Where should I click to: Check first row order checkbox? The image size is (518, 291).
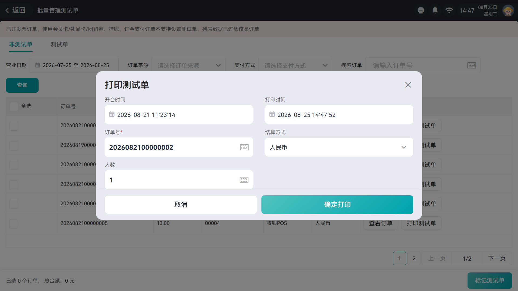click(13, 126)
